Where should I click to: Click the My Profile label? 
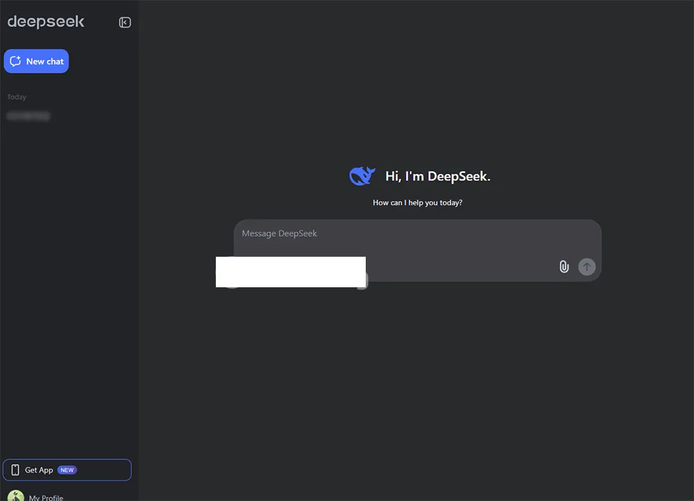coord(45,497)
